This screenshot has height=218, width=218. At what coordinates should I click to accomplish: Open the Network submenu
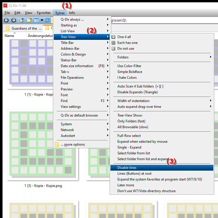(x=81, y=130)
